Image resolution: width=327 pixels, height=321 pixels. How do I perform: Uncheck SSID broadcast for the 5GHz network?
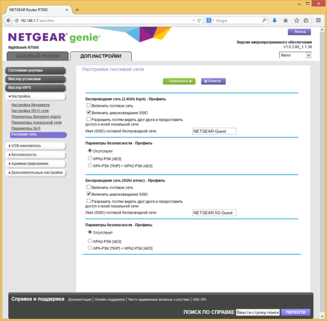click(x=89, y=194)
